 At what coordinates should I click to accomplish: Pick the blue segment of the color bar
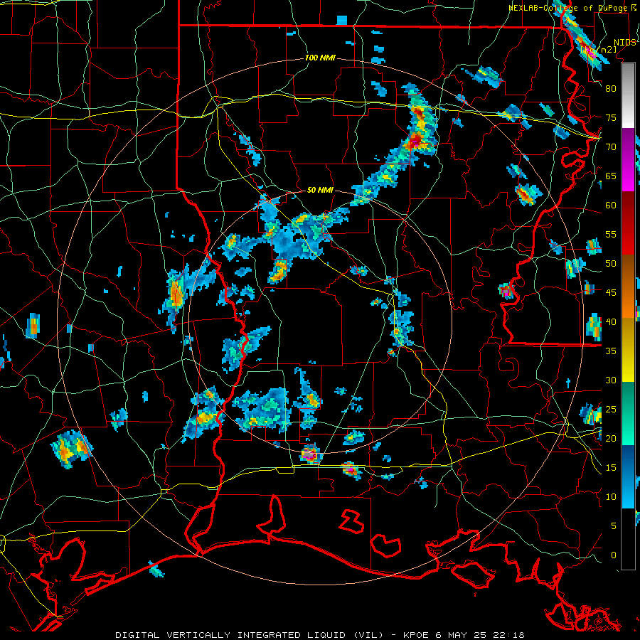click(x=629, y=476)
